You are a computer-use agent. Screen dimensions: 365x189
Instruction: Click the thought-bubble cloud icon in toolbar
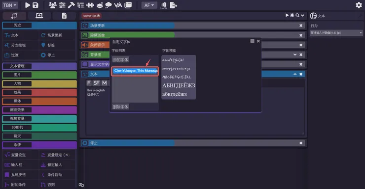pos(109,5)
